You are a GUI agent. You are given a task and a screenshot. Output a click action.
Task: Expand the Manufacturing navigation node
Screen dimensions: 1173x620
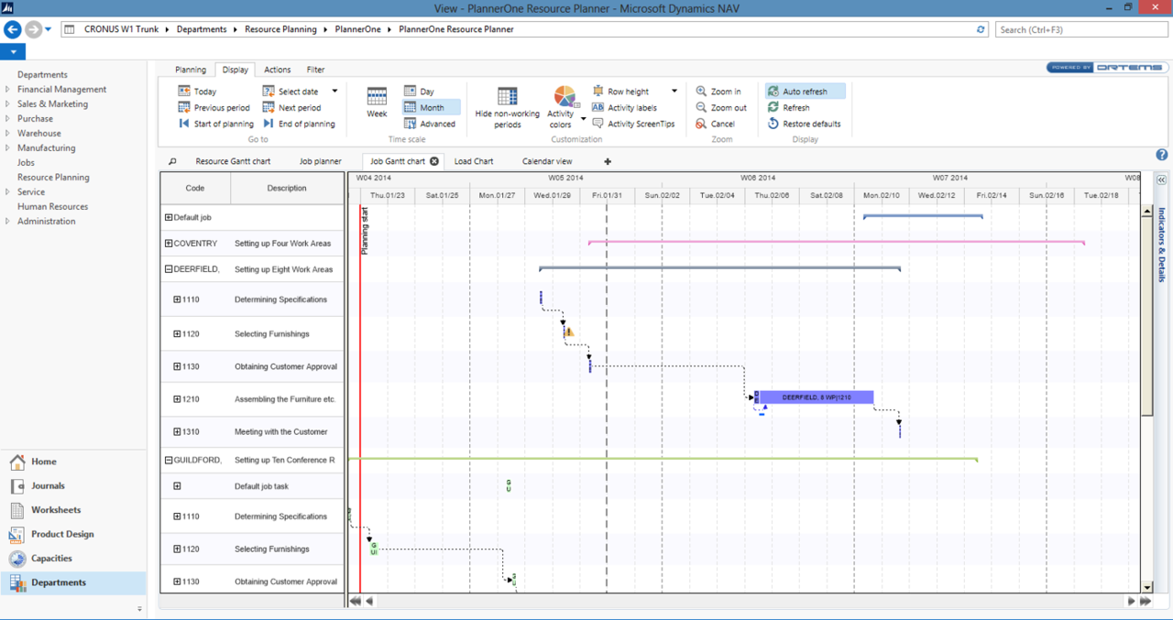pos(7,148)
